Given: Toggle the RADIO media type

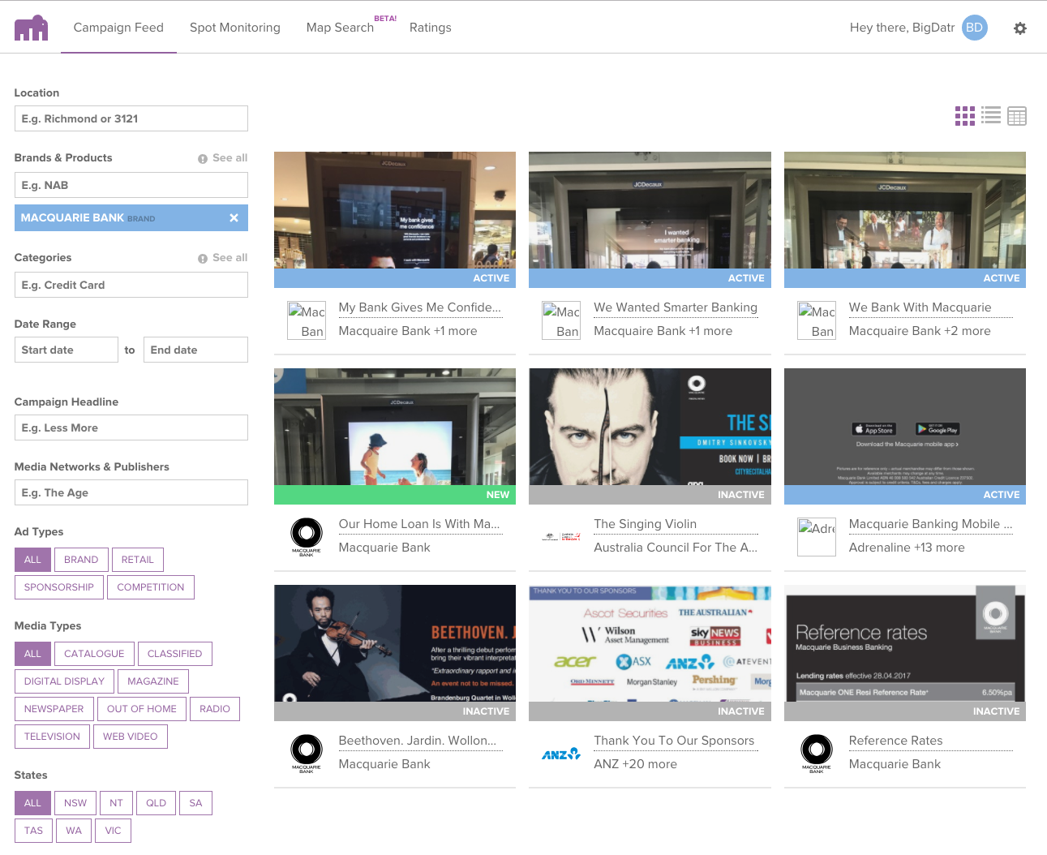Looking at the screenshot, I should pyautogui.click(x=215, y=709).
